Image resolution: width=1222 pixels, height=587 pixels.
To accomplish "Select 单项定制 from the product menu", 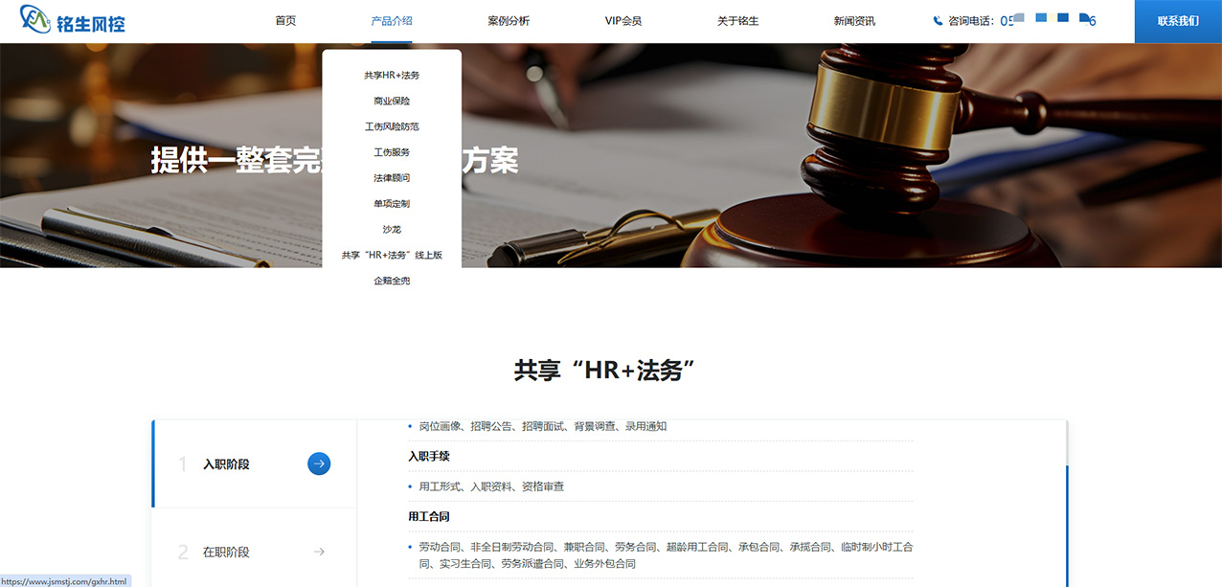I will click(392, 204).
